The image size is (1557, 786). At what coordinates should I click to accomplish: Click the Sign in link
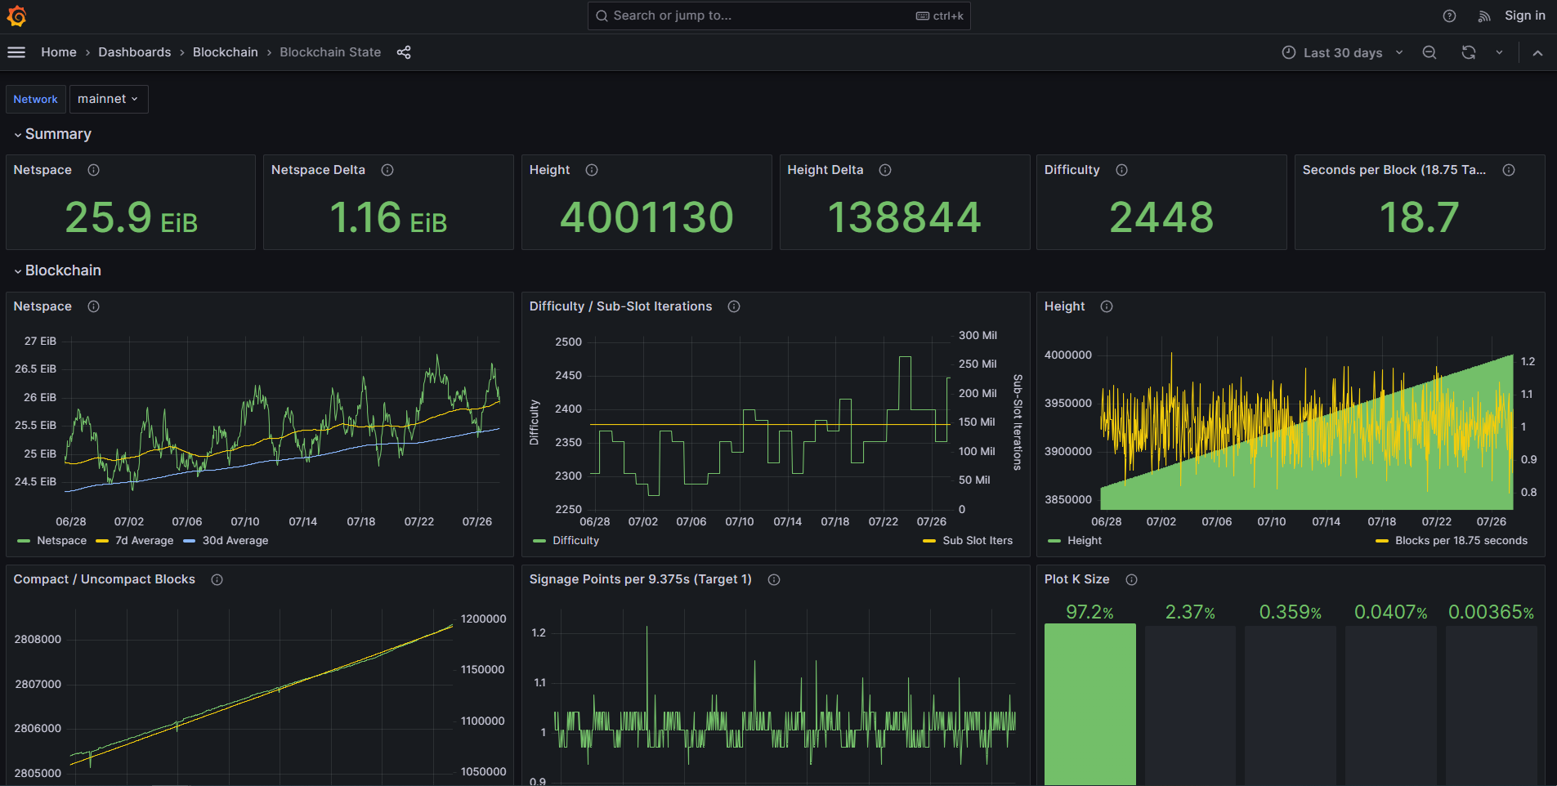[1524, 16]
